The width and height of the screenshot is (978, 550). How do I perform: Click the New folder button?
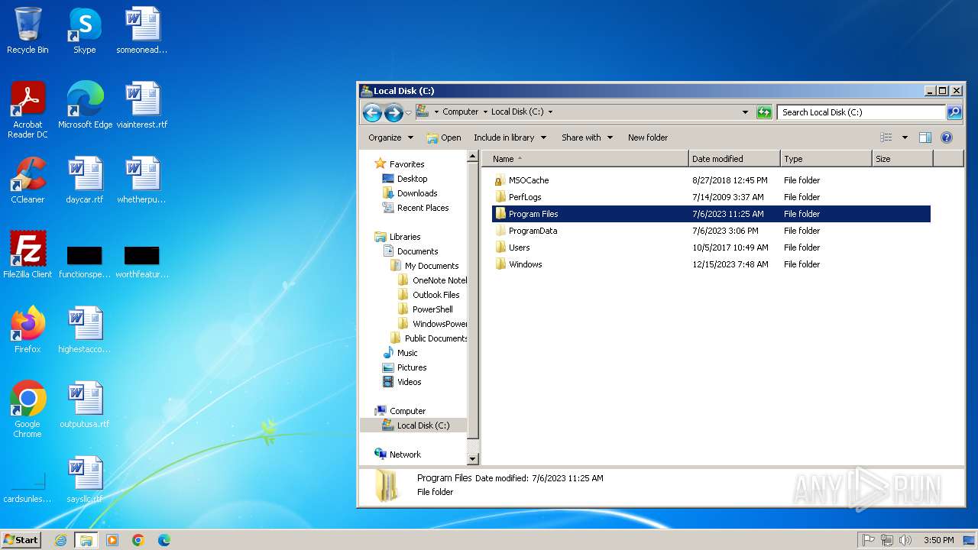[x=648, y=137]
